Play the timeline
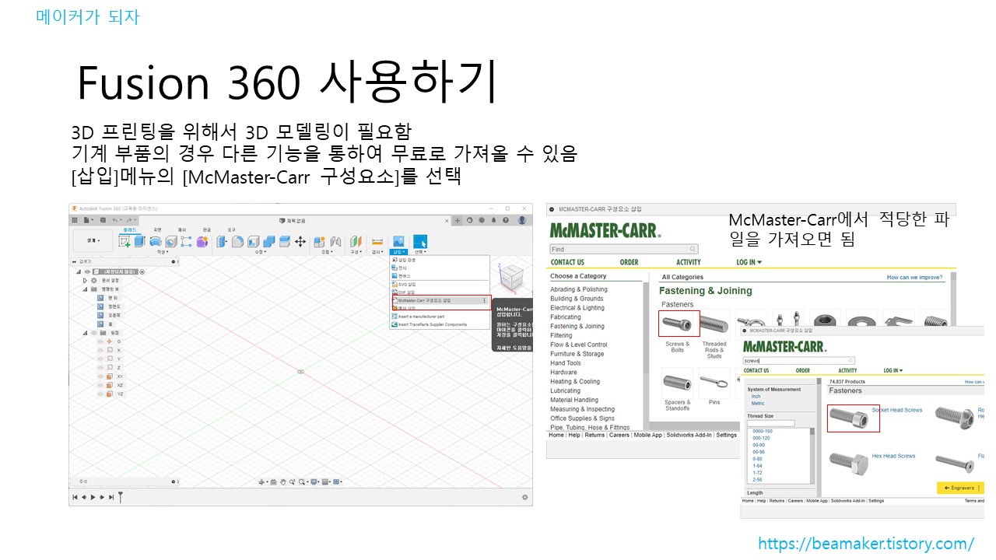 [93, 497]
